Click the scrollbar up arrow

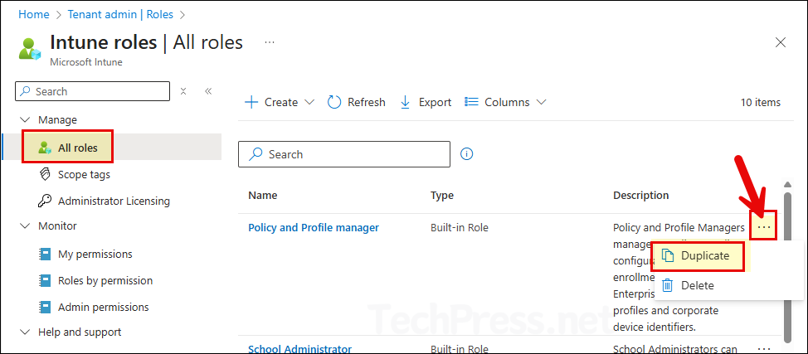click(787, 184)
